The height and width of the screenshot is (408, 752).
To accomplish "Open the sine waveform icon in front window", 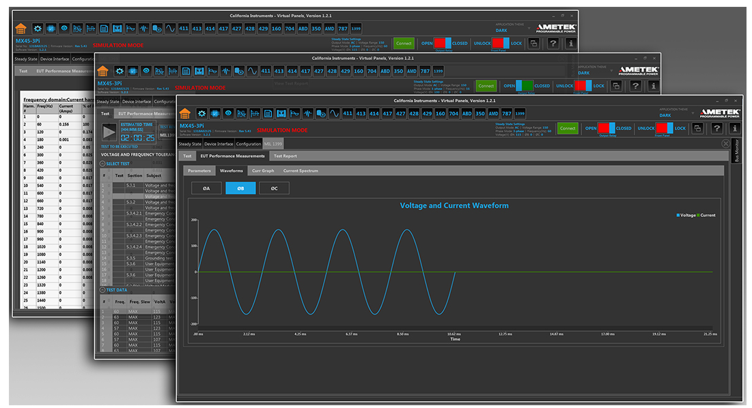I will [334, 113].
